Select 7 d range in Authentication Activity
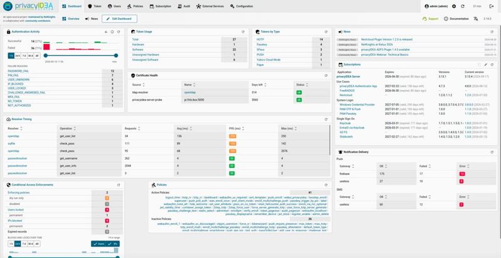This screenshot has width=501, height=258. [x=24, y=56]
